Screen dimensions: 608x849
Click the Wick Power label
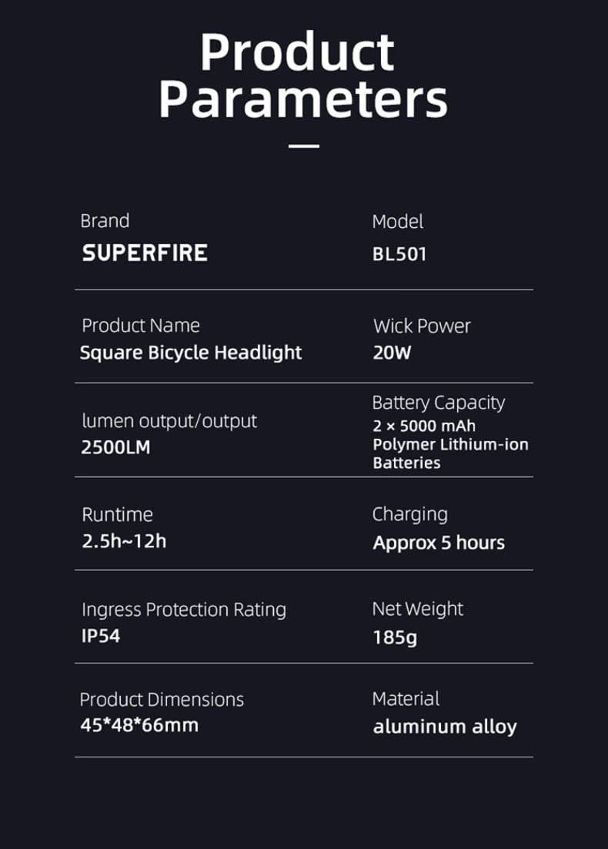[422, 326]
